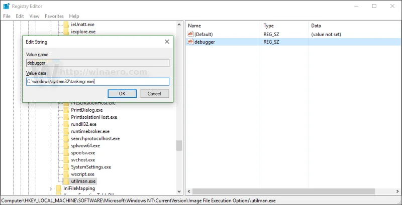
Task: Select the splwow64.exe folder icon
Action: 66,146
